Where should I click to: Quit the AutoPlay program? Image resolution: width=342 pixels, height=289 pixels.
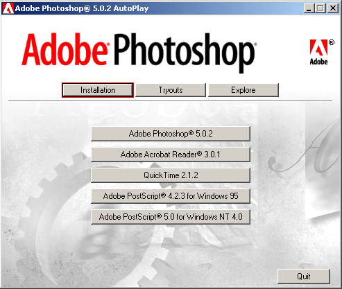pos(304,277)
